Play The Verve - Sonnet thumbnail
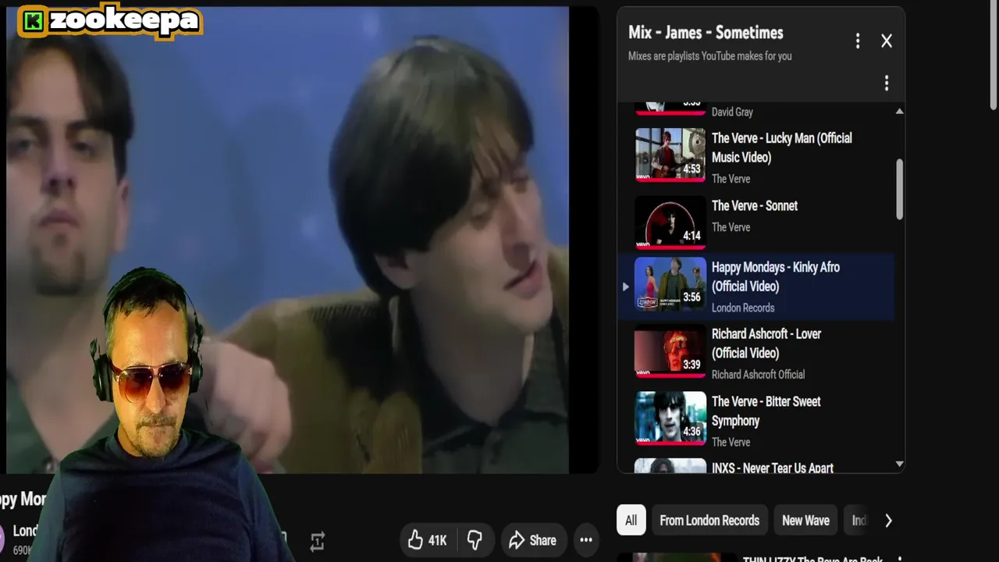The height and width of the screenshot is (562, 999). pos(670,222)
